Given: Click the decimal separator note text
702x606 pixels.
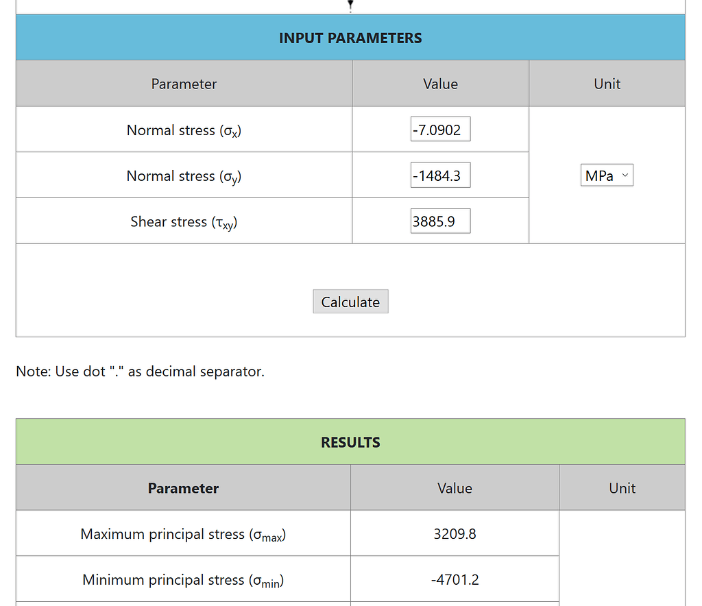Looking at the screenshot, I should [140, 372].
